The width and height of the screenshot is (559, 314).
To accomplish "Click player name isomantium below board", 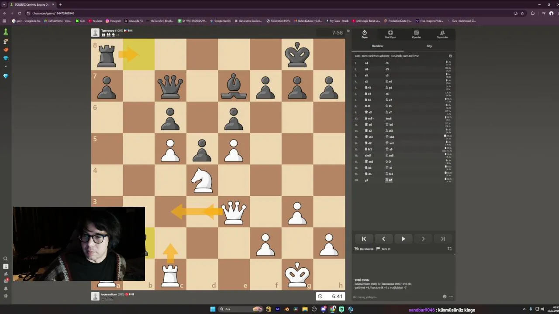I will (109, 294).
